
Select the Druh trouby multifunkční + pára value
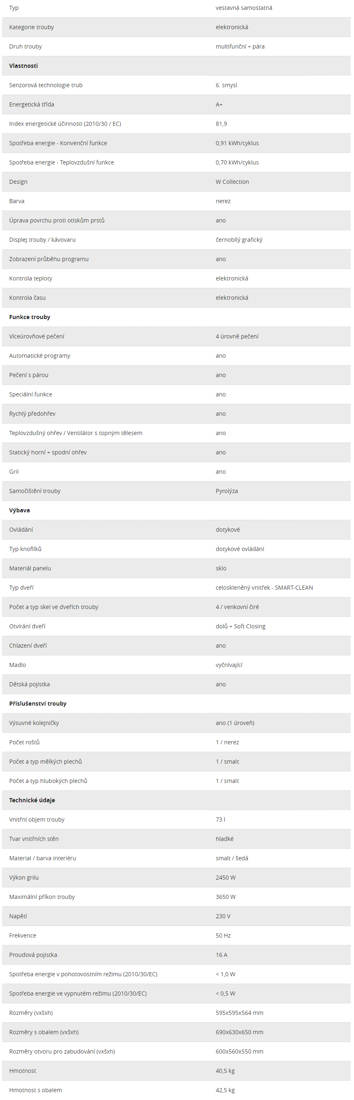coord(240,46)
